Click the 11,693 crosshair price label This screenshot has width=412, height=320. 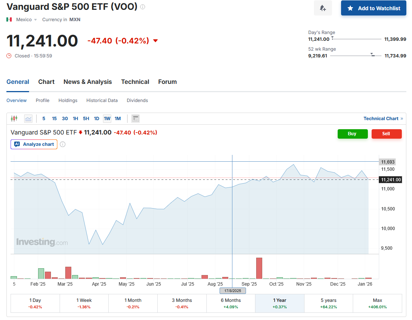387,162
